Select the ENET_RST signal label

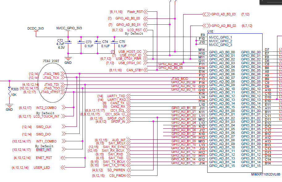point(44,158)
